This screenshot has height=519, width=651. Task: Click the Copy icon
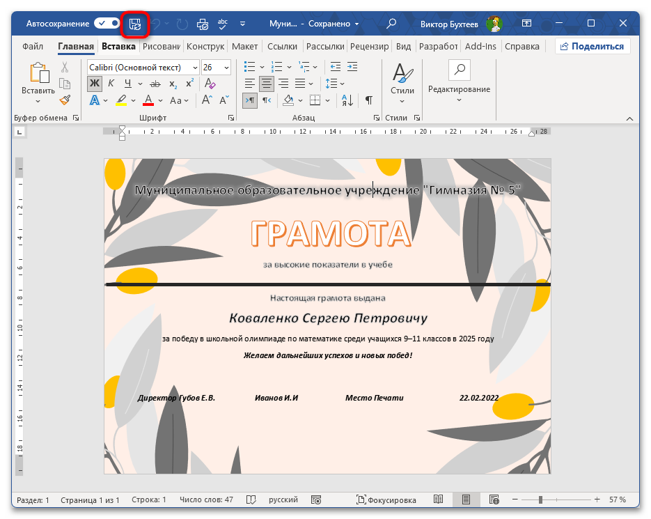coord(65,84)
